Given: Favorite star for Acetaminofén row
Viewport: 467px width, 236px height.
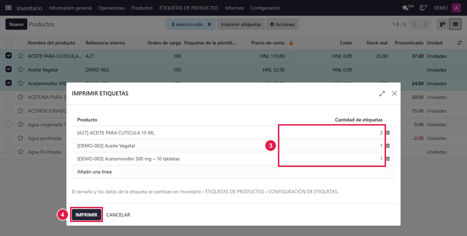Looking at the screenshot, I should (20, 83).
